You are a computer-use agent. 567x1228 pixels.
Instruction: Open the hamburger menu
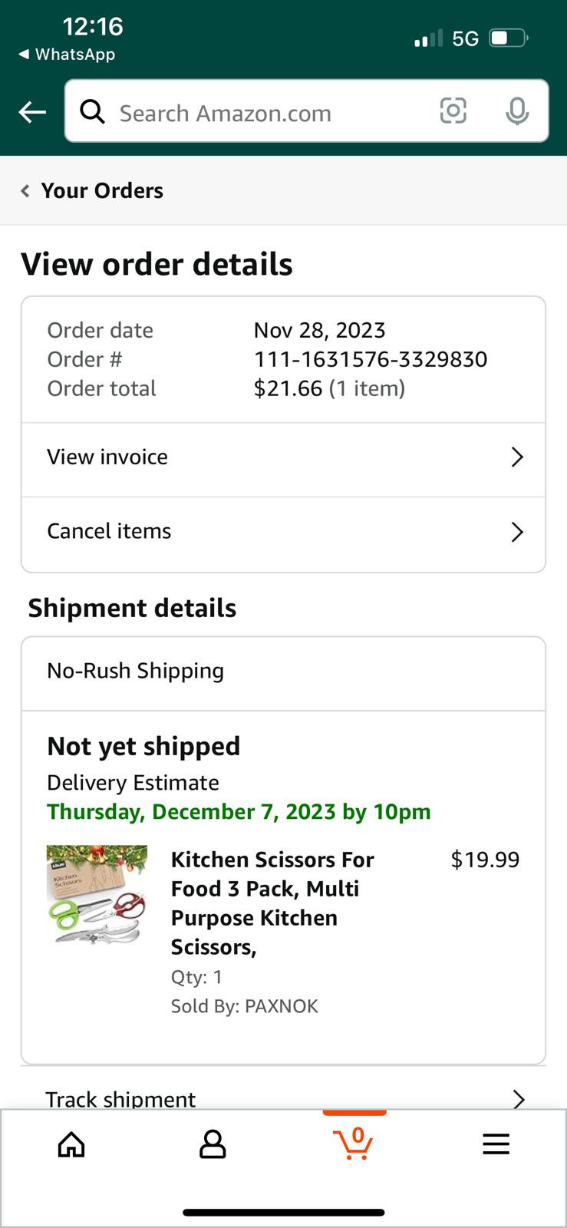496,1144
